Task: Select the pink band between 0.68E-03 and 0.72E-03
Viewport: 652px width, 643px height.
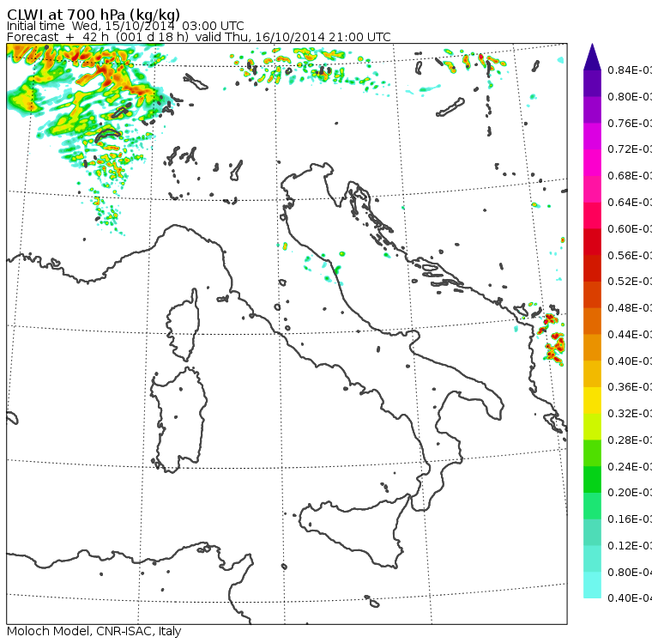Action: point(592,162)
